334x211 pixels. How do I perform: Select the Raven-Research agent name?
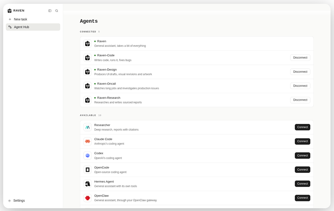(108, 98)
